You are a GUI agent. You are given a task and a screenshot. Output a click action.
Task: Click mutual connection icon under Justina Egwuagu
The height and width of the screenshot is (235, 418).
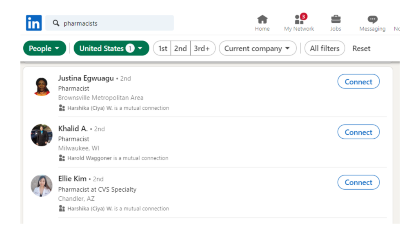point(62,108)
